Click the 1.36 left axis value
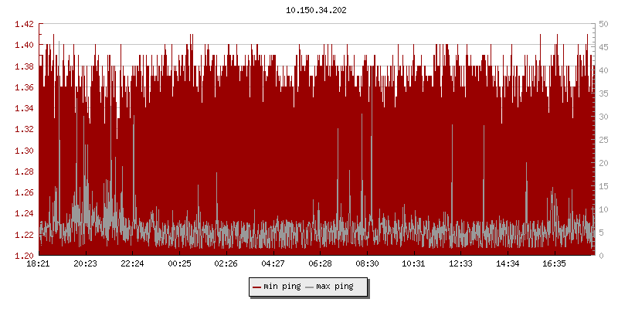 tap(25, 87)
